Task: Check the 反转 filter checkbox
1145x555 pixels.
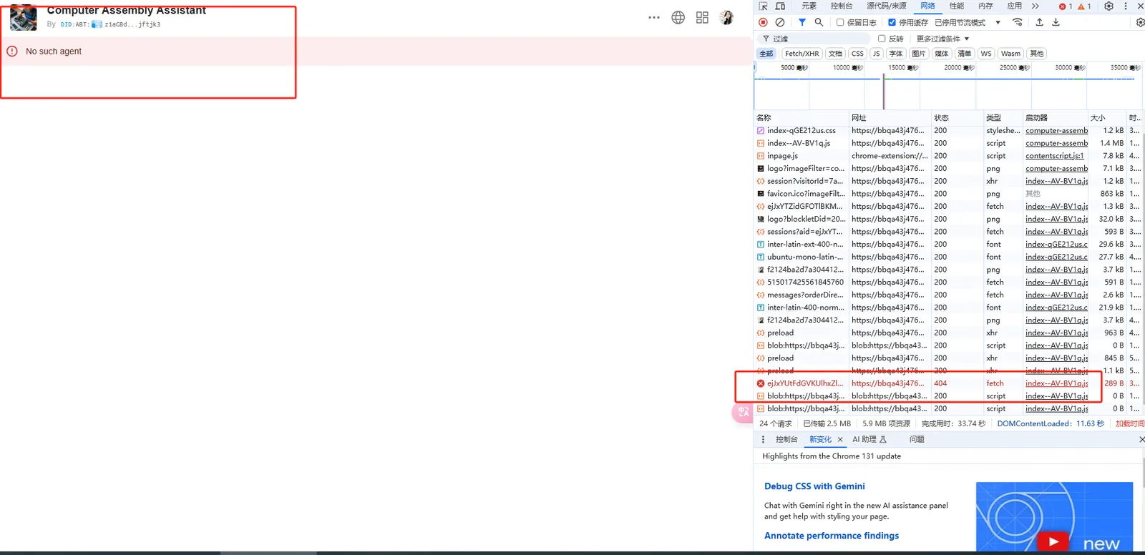Action: (882, 39)
